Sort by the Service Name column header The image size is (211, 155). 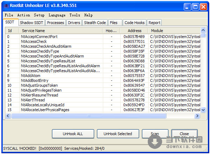click(33, 31)
